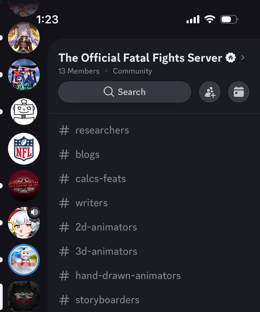Select the writers channel

pyautogui.click(x=91, y=203)
